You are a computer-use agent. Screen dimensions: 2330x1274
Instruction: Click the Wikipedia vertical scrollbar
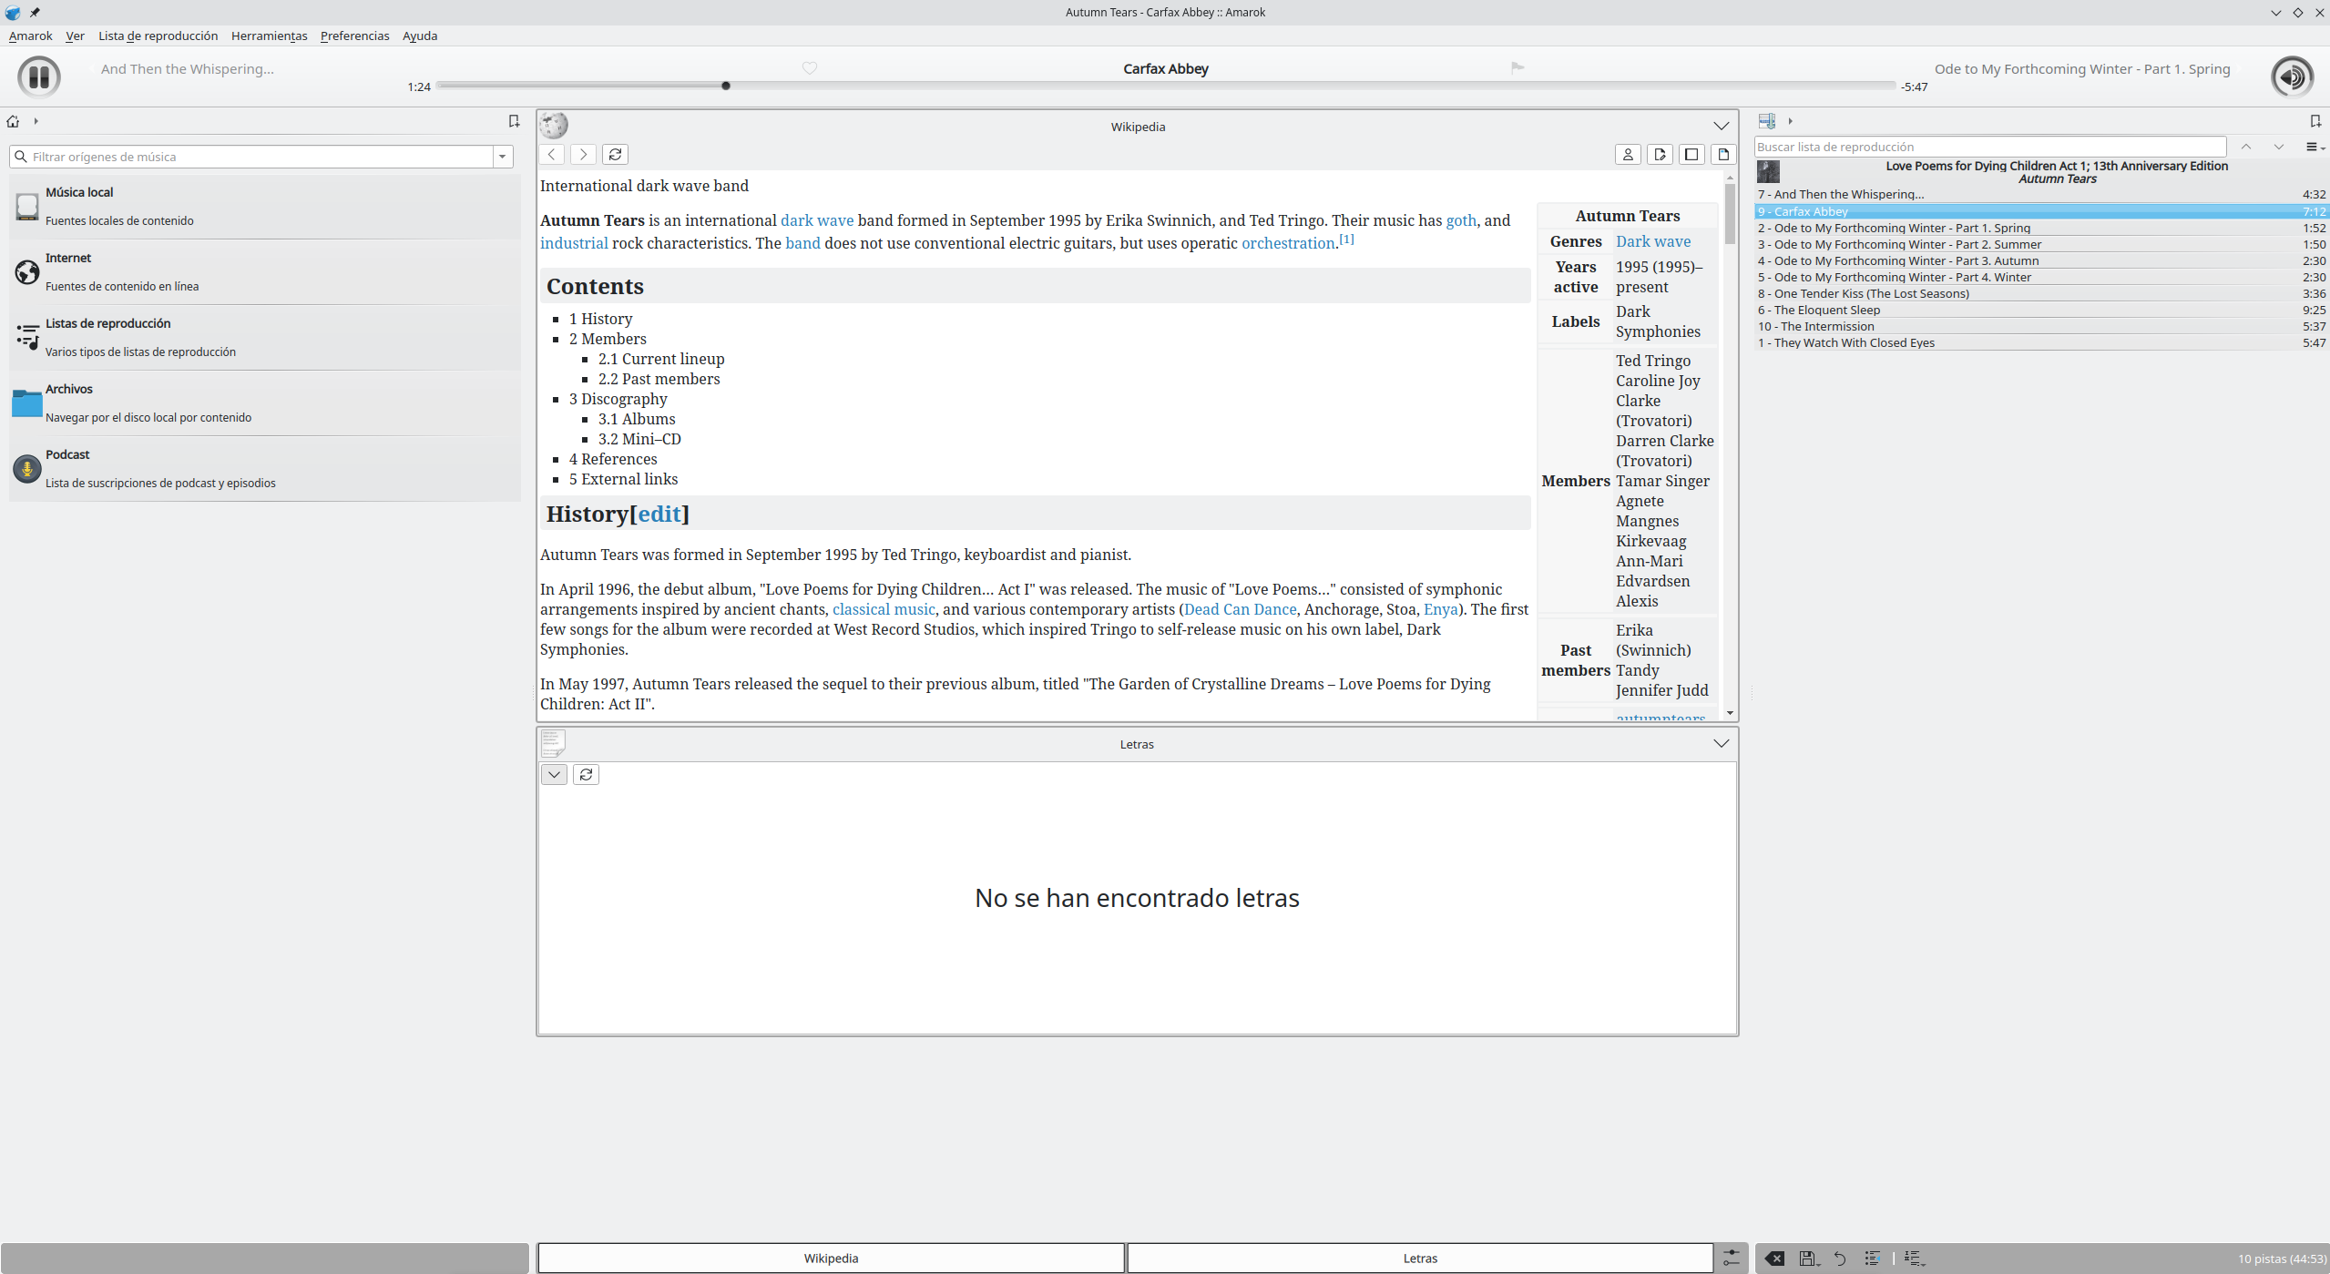(x=1729, y=446)
